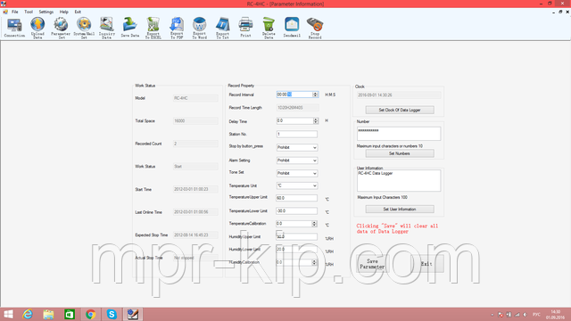Export data to Word
Viewport: 571px width, 321px height.
[x=199, y=28]
